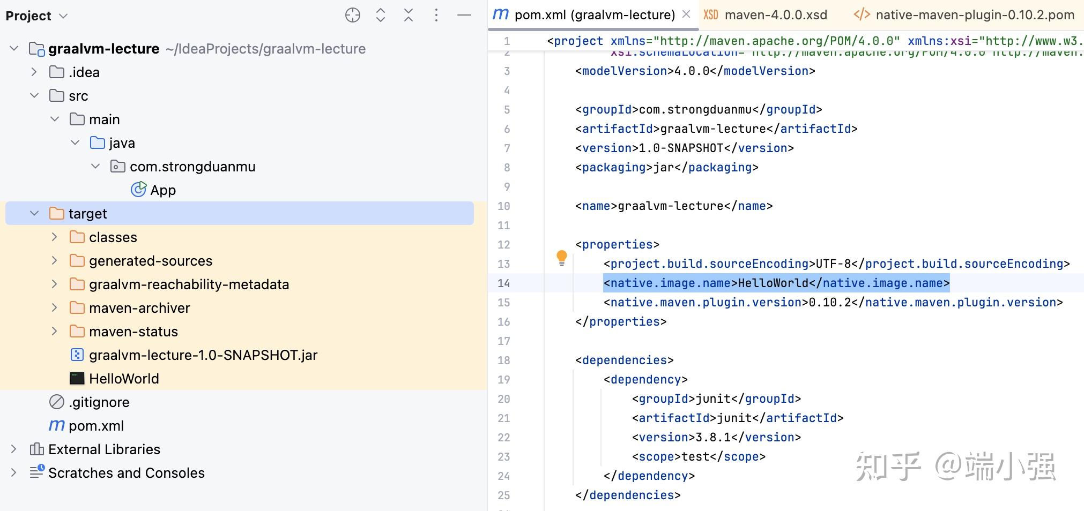Select the HelloWorld executable in target
The width and height of the screenshot is (1084, 511).
(125, 378)
